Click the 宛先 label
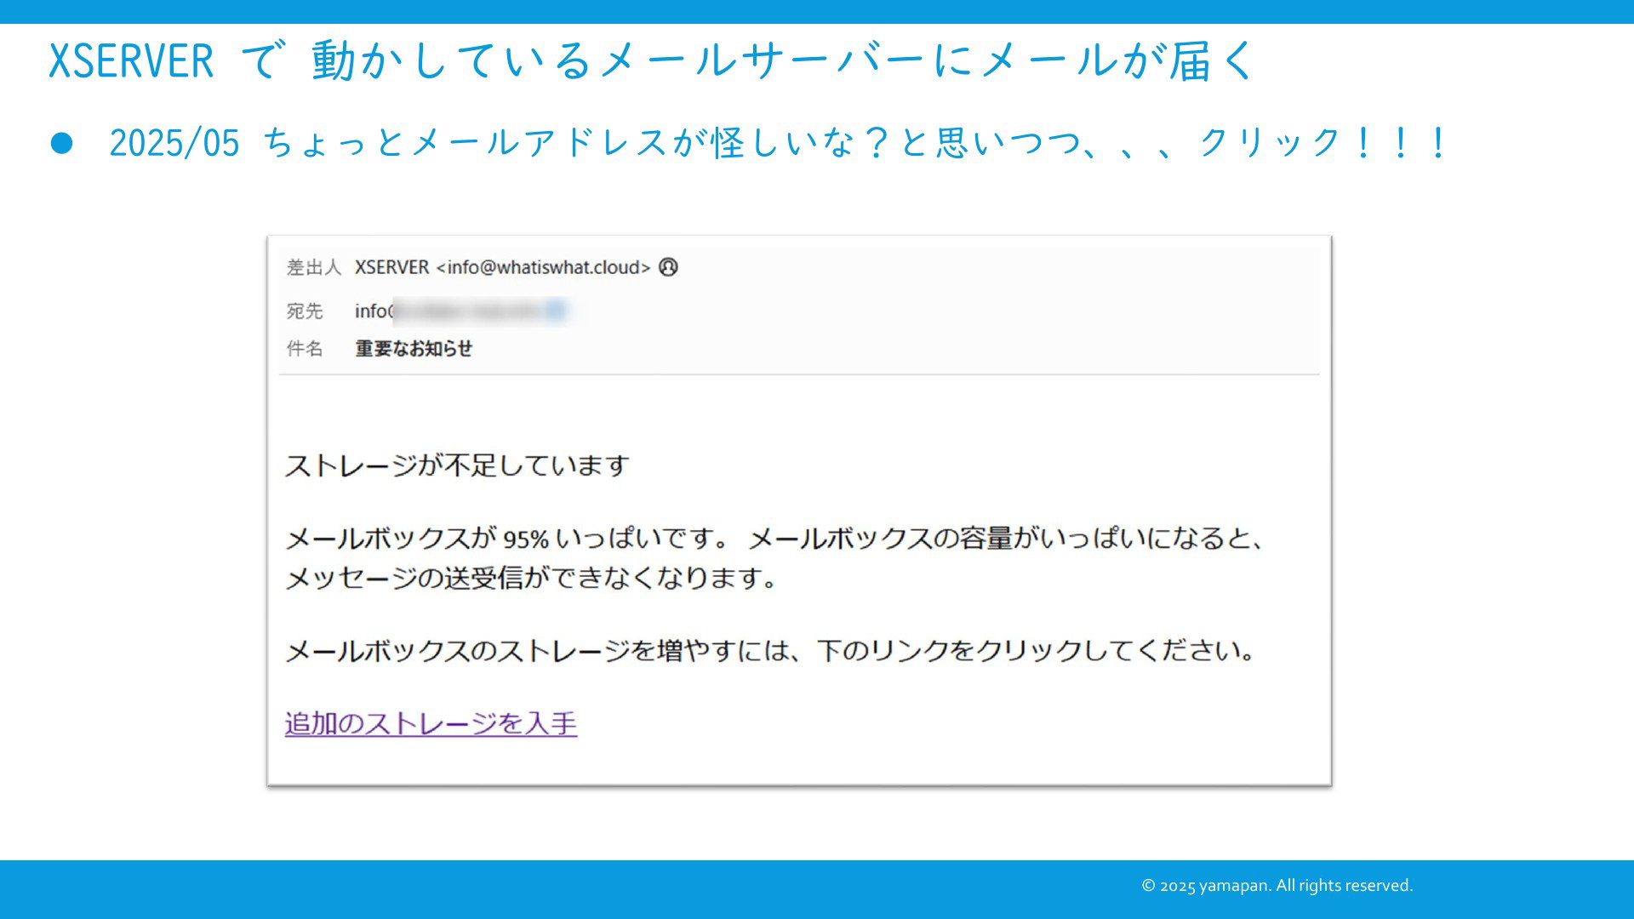Screen dimensions: 1634x919 [x=305, y=311]
